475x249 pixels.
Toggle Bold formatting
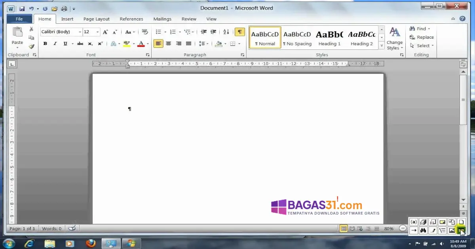coord(45,44)
